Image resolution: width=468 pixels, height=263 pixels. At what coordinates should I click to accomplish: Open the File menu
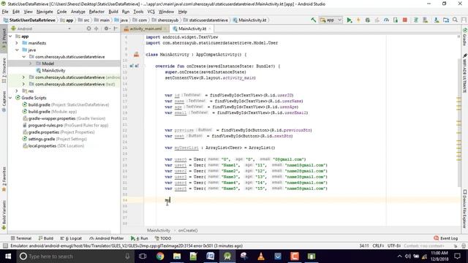pyautogui.click(x=5, y=12)
